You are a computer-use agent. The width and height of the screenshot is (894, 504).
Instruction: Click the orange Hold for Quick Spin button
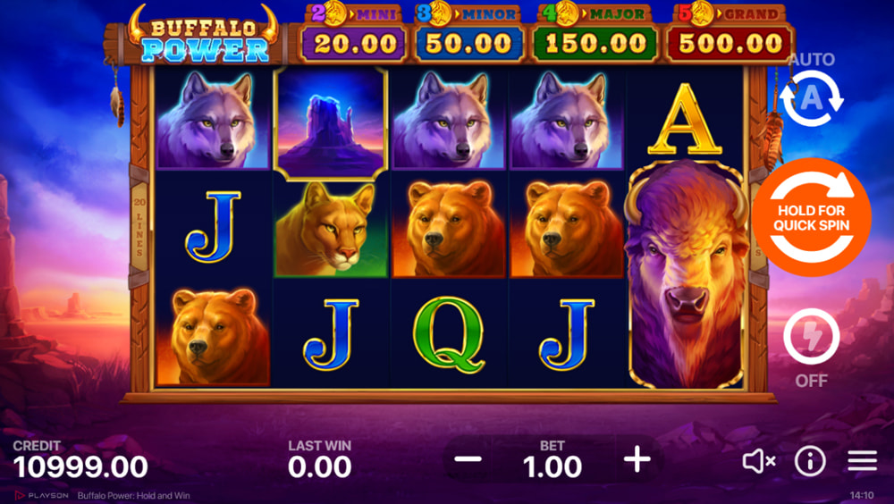pos(811,218)
